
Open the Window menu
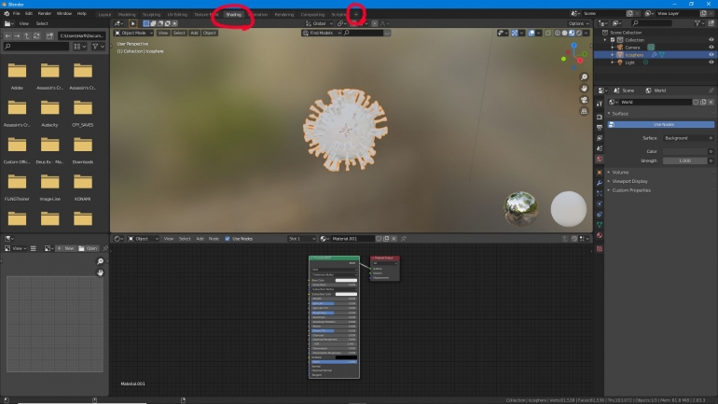64,14
